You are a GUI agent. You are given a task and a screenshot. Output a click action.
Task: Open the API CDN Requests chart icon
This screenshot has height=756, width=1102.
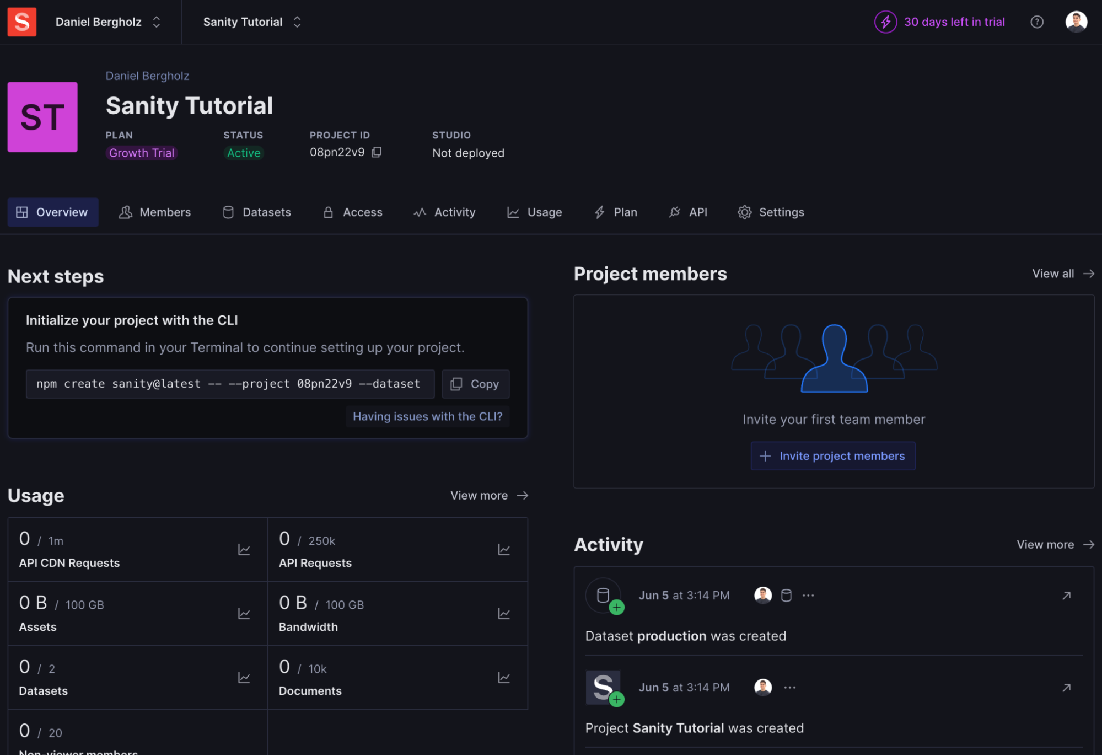(244, 549)
